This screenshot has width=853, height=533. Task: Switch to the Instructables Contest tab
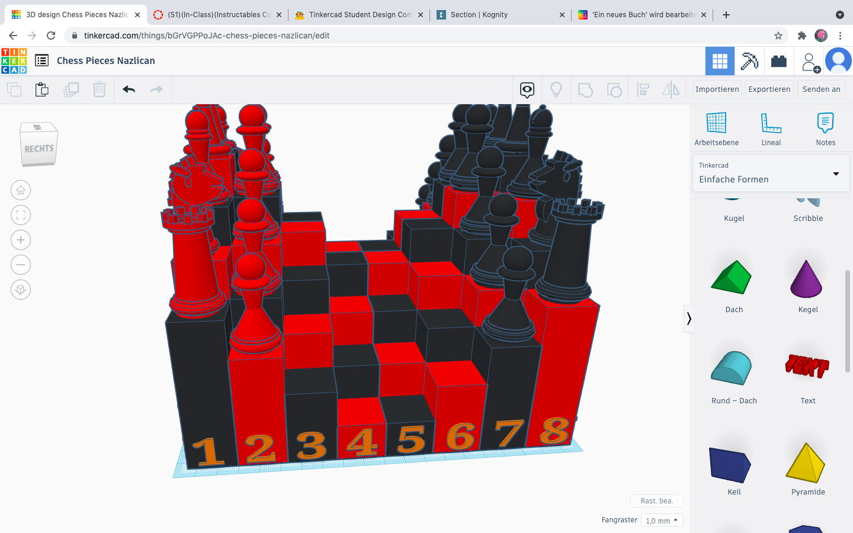217,15
